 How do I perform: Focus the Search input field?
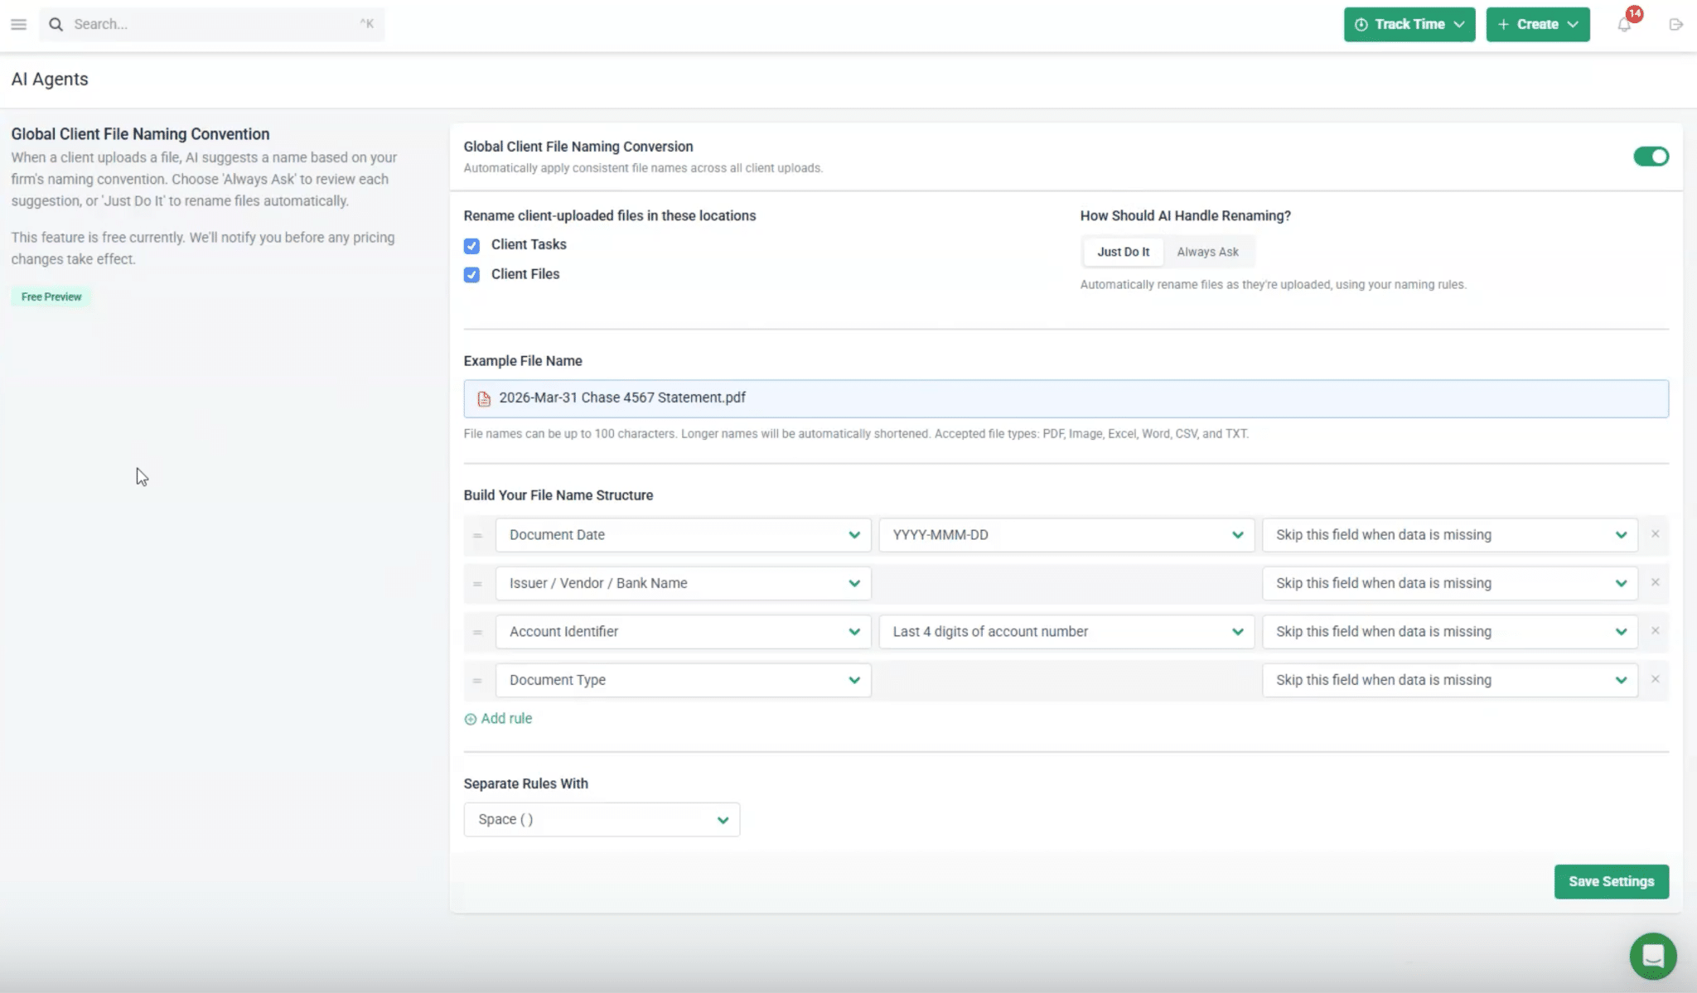211,24
